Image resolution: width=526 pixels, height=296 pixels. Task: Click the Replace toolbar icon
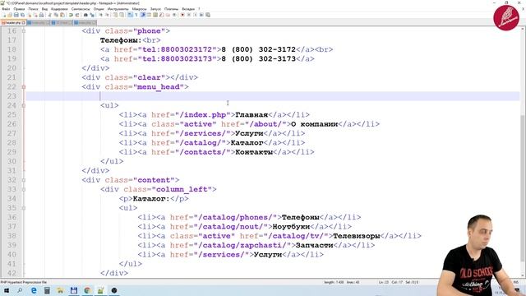coord(92,15)
